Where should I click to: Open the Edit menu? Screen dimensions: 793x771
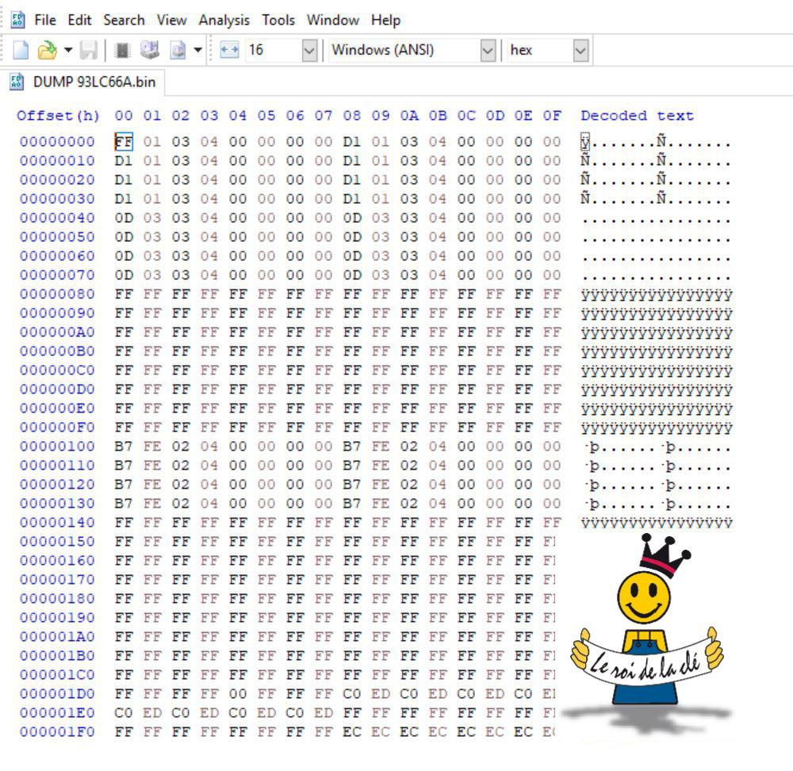click(x=79, y=20)
